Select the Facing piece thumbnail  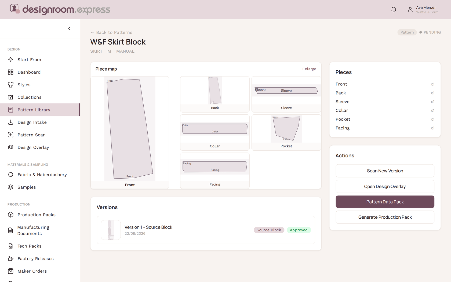point(215,171)
